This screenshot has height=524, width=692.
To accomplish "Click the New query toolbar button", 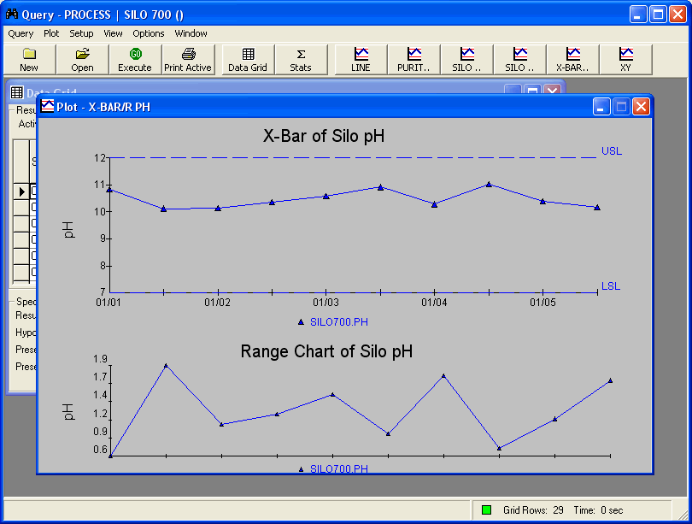I will coord(29,60).
